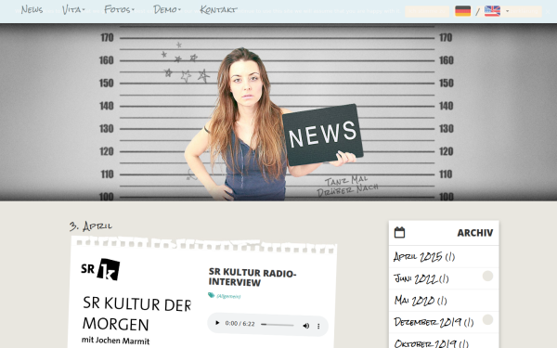Image resolution: width=557 pixels, height=348 pixels.
Task: Open the language dropdown arrow
Action: pyautogui.click(x=507, y=11)
